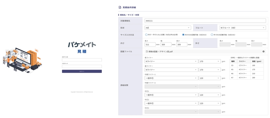Select 外寸のみ記載可能 radio option

(212, 35)
